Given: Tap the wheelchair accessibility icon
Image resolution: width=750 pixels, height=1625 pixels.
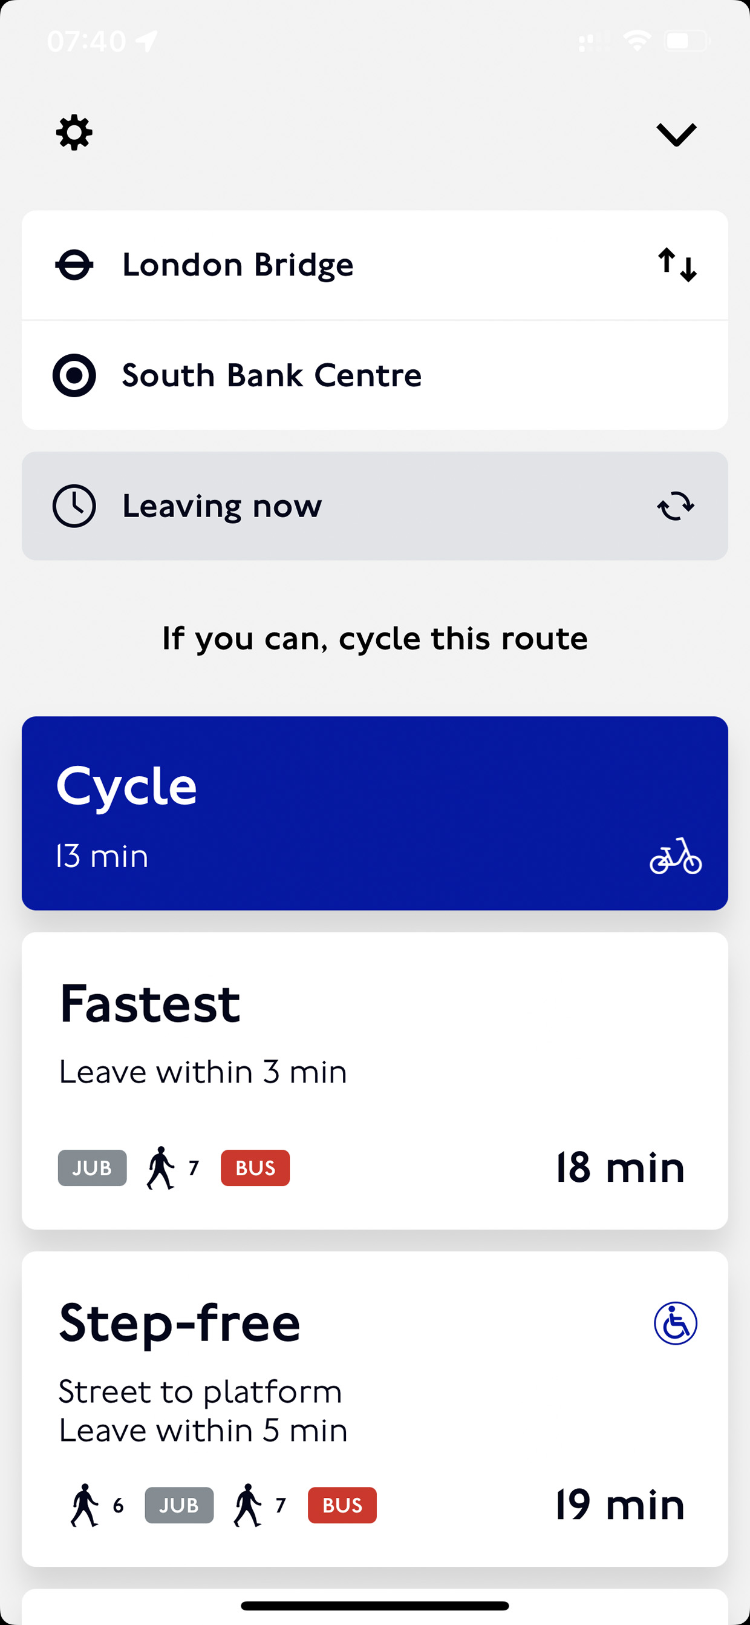Looking at the screenshot, I should (676, 1323).
